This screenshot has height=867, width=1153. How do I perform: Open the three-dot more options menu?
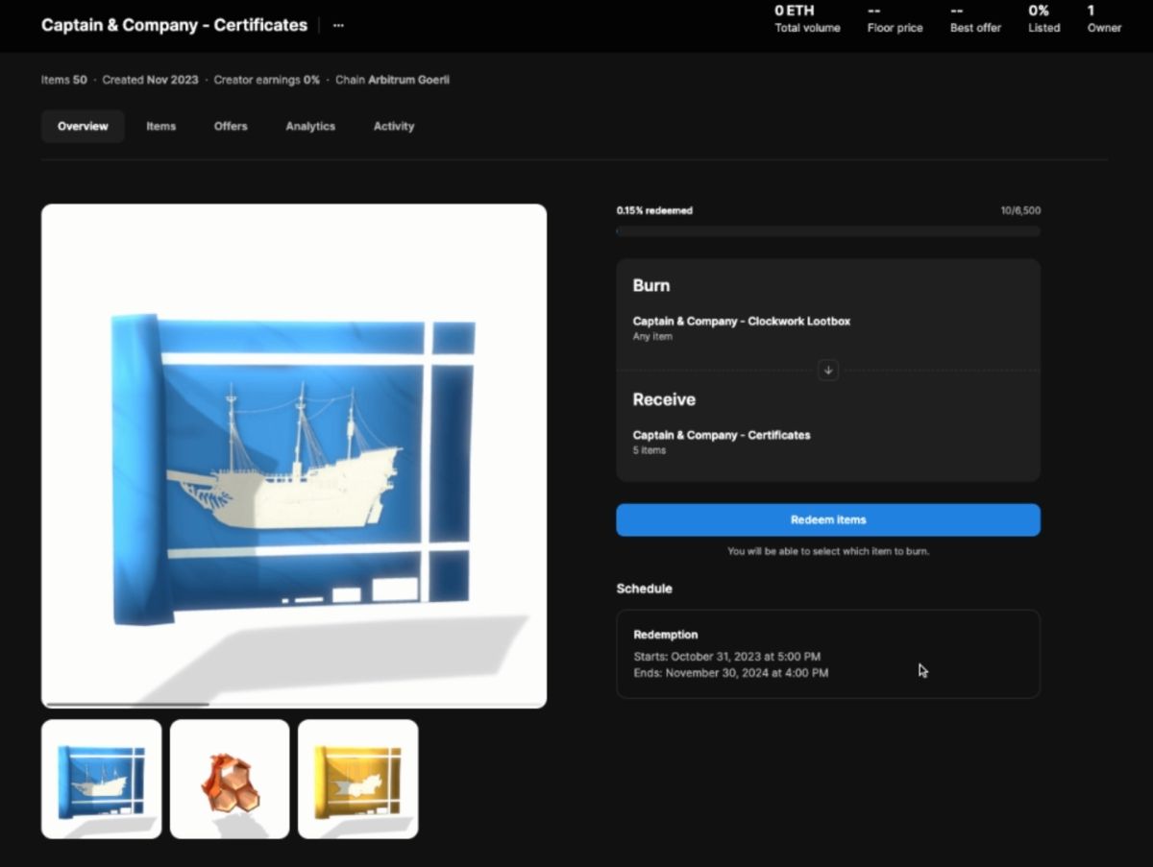point(338,26)
